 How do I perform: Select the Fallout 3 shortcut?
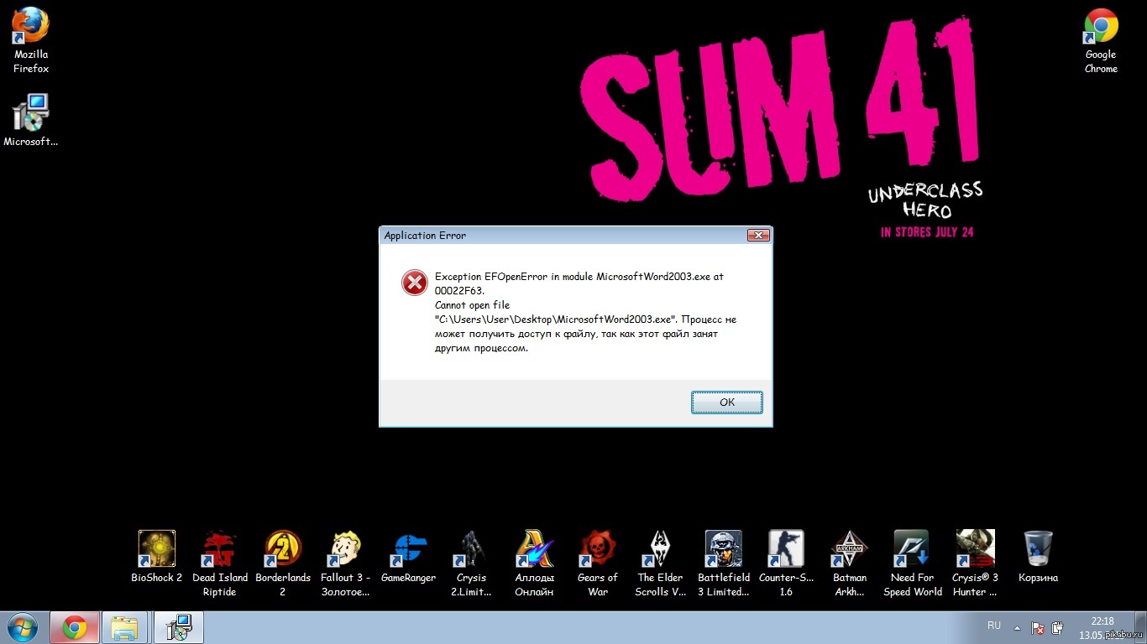[345, 563]
